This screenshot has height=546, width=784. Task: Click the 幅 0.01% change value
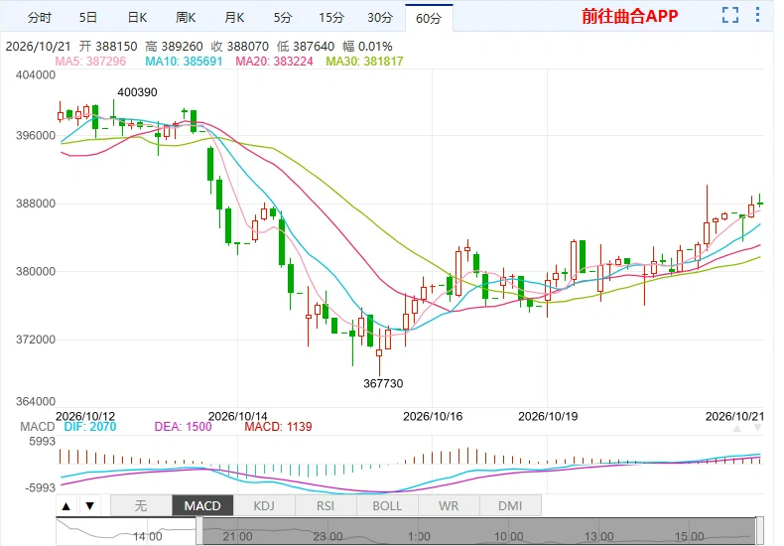click(x=367, y=47)
